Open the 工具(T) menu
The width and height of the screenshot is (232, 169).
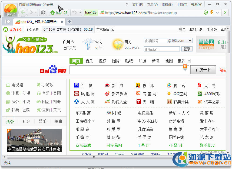click(181, 5)
